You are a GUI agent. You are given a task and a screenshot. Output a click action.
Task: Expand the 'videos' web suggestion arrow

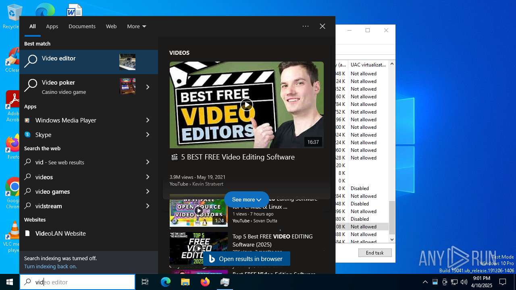pyautogui.click(x=148, y=177)
